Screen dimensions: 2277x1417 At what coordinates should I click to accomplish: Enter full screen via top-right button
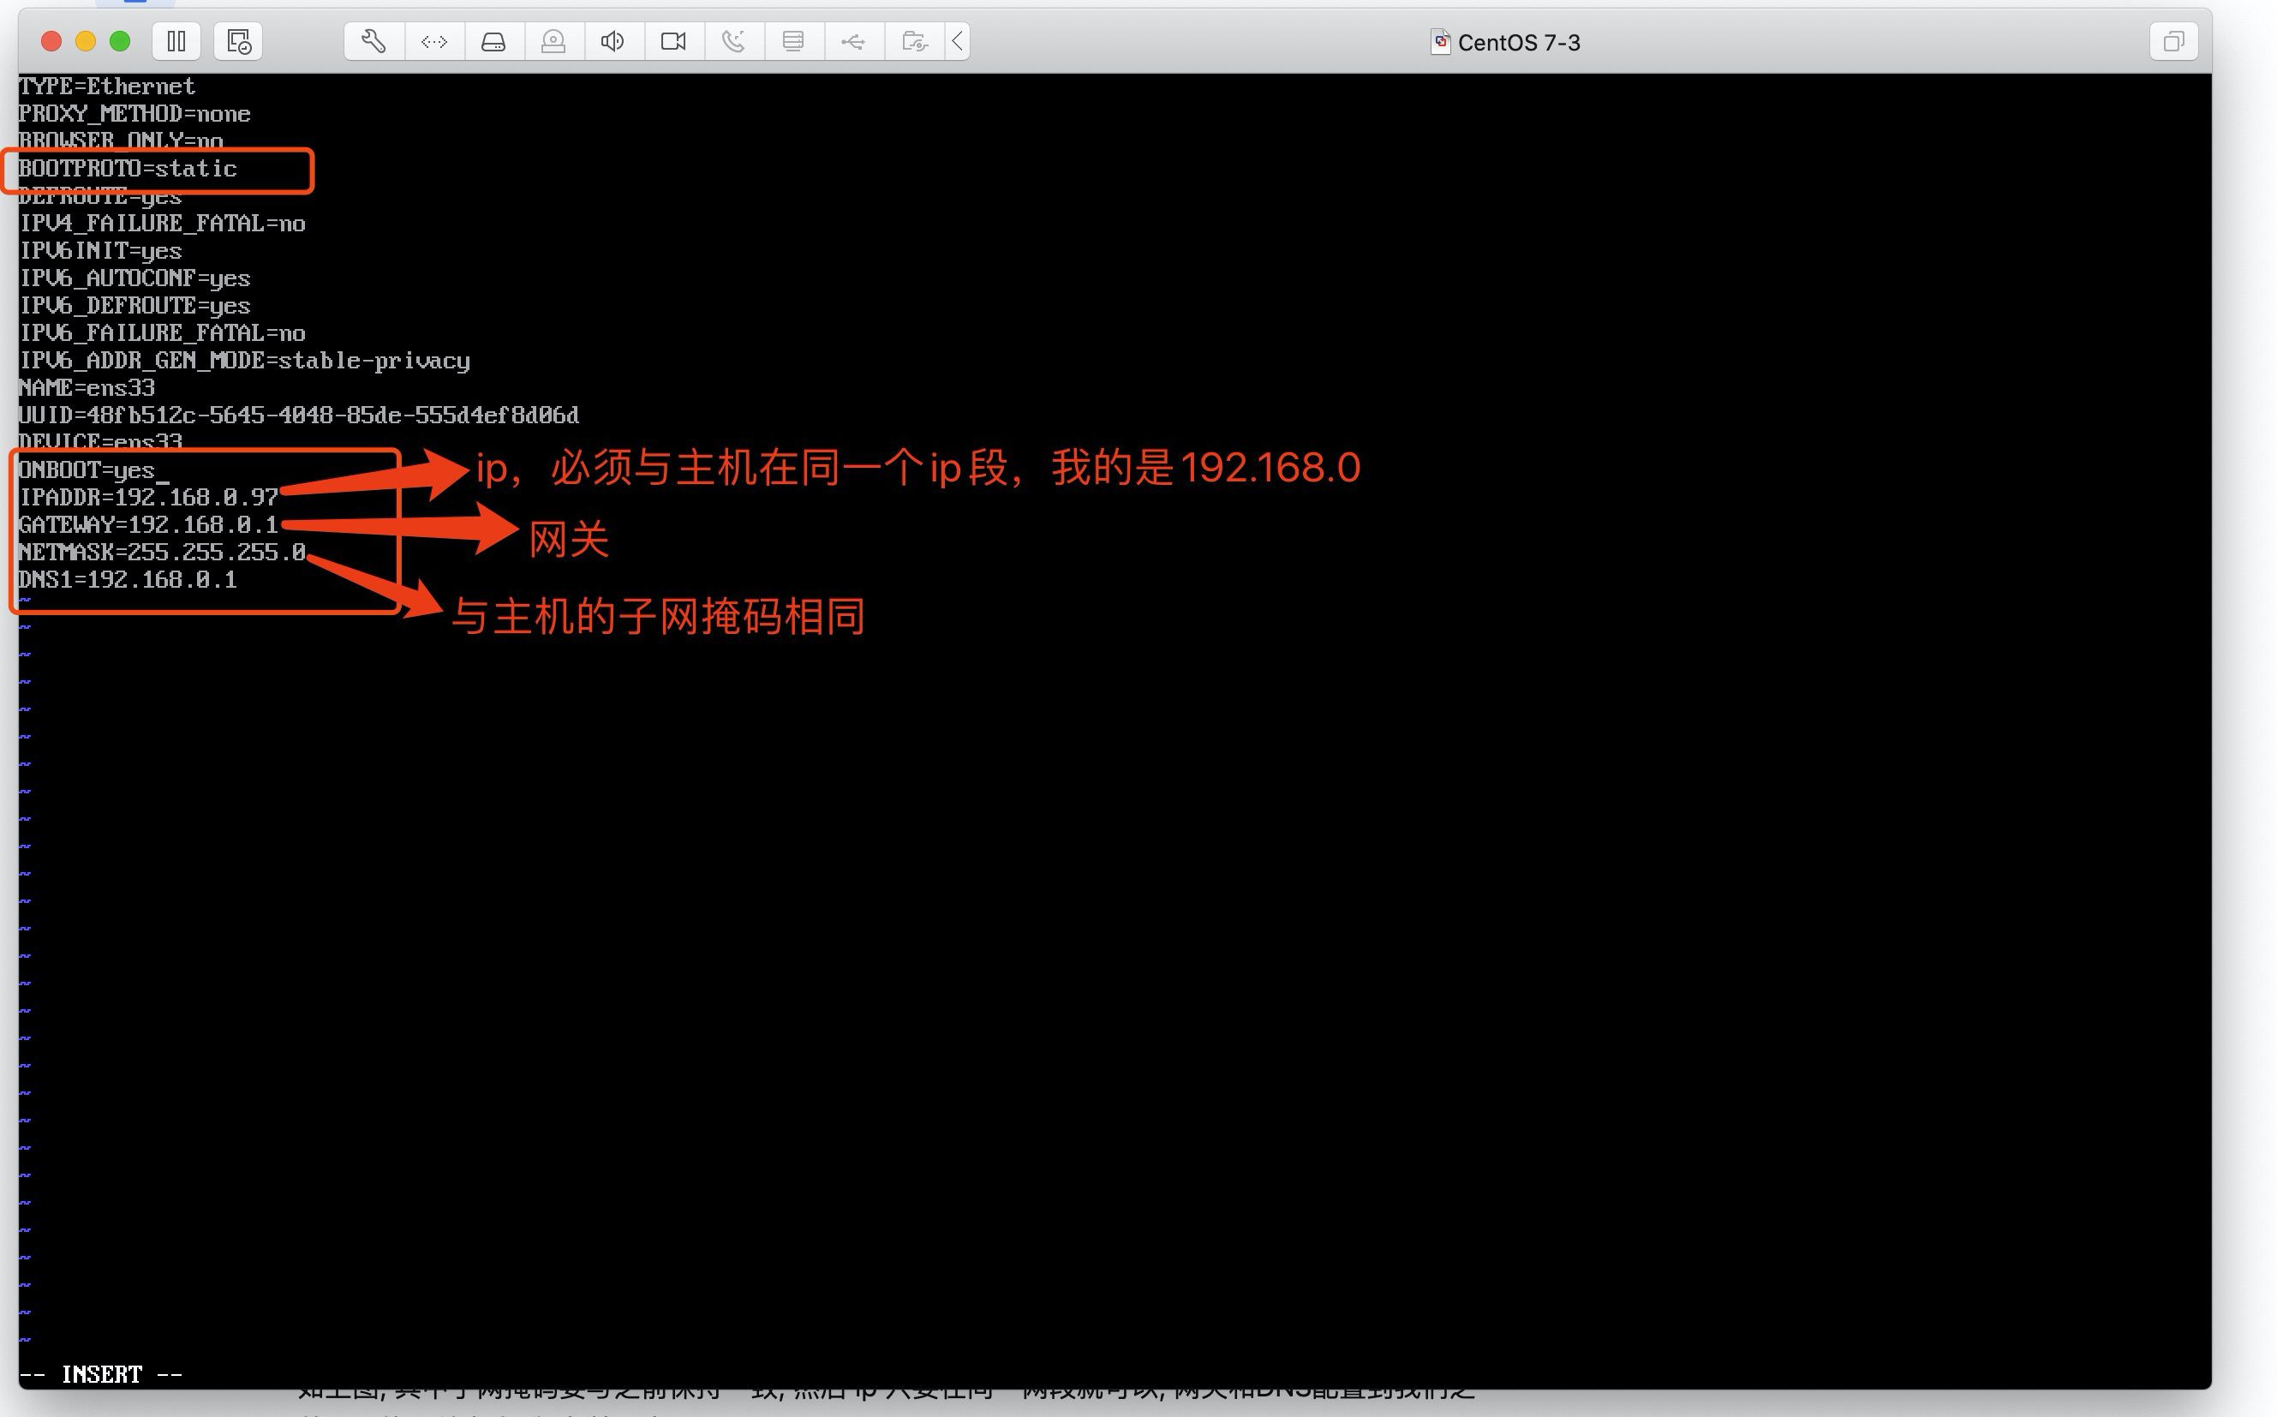(x=2173, y=41)
